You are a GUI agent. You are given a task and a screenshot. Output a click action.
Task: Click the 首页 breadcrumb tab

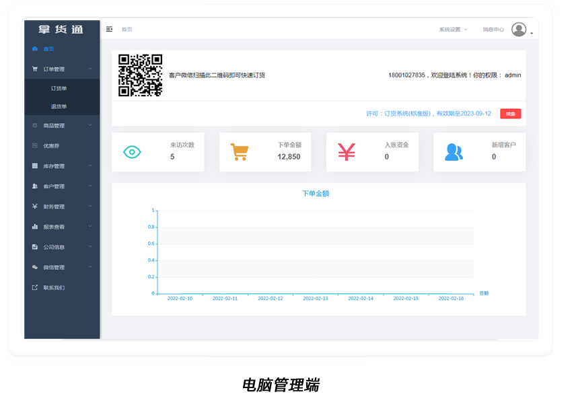pyautogui.click(x=127, y=29)
